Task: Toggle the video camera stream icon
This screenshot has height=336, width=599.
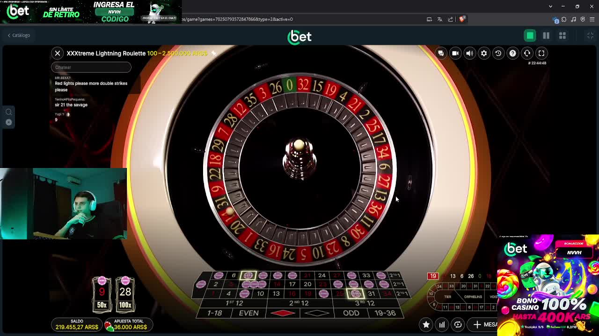Action: tap(455, 53)
